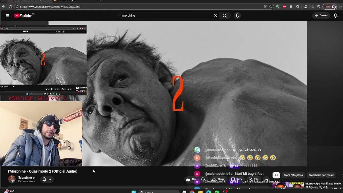
Task: Reload the page with the refresh icon
Action: click(10, 7)
